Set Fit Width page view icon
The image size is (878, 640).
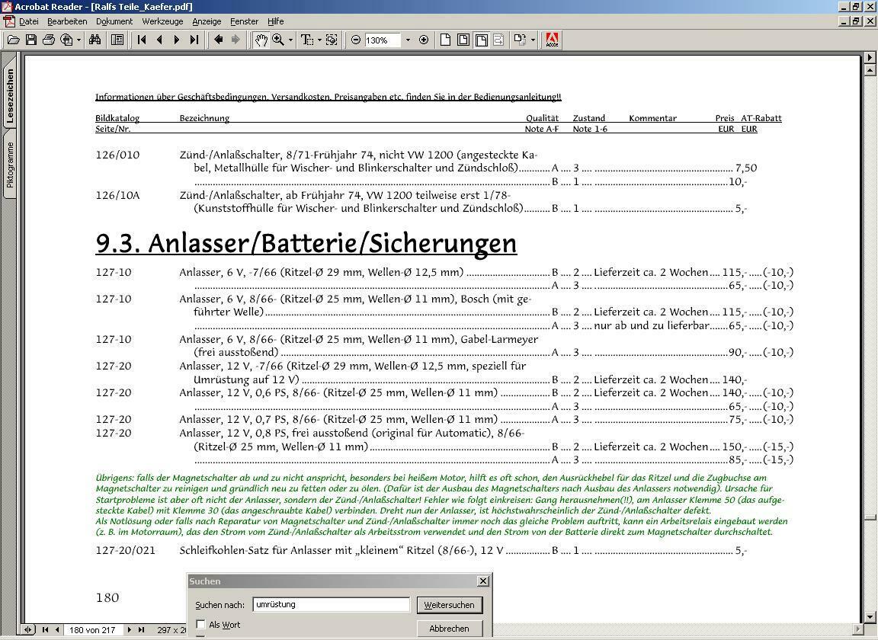pos(481,40)
